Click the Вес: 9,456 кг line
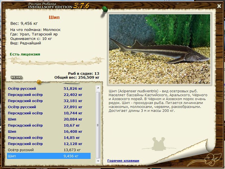 point(24,23)
